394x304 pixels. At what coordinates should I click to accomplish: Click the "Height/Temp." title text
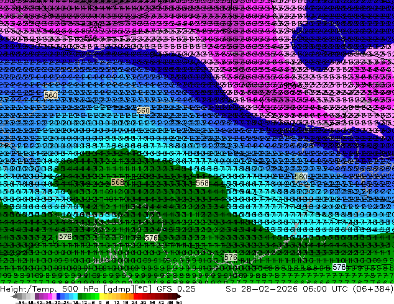pyautogui.click(x=29, y=289)
